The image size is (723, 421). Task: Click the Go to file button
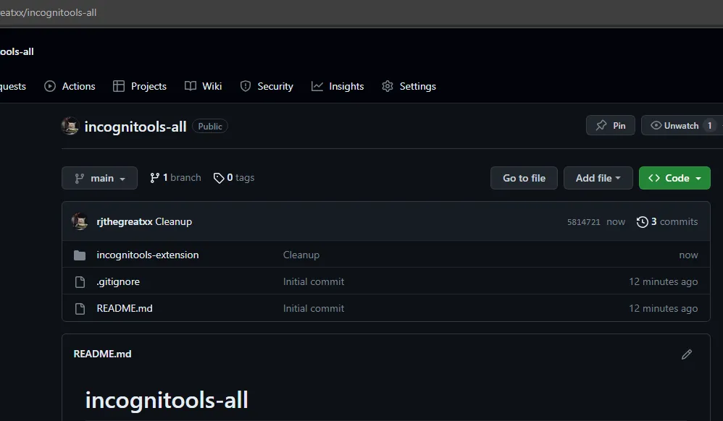click(x=524, y=178)
